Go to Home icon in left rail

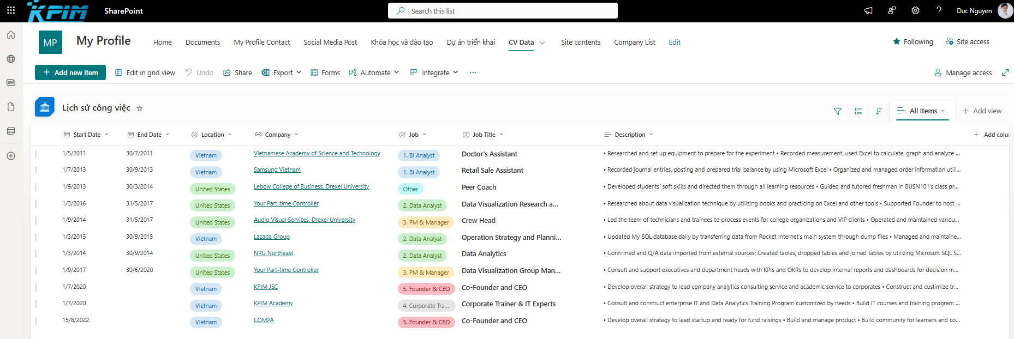coord(11,35)
